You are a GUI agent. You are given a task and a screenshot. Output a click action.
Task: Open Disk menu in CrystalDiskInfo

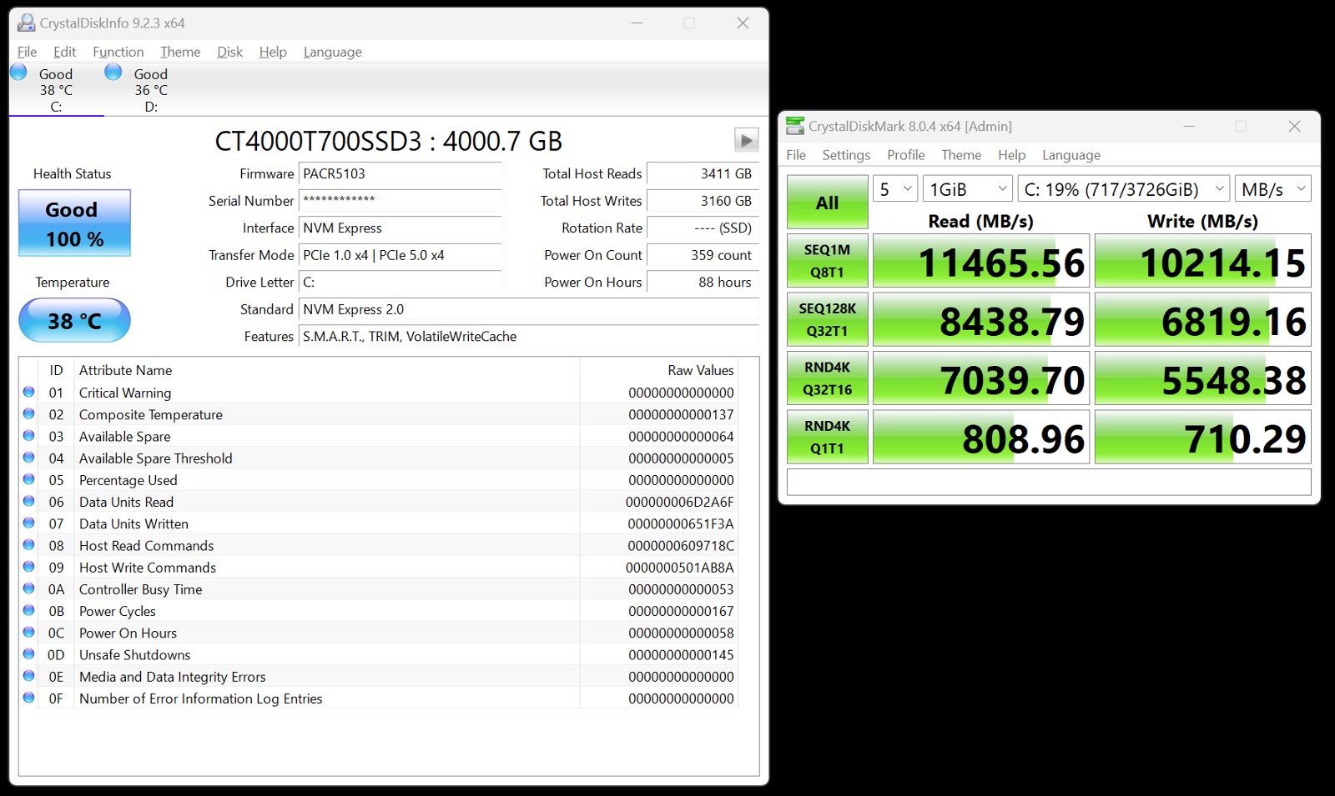[x=229, y=52]
